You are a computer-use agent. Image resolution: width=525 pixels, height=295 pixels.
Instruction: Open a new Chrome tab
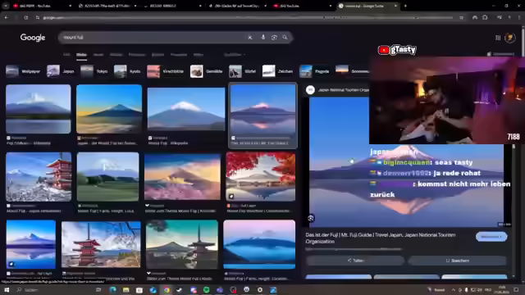(405, 6)
